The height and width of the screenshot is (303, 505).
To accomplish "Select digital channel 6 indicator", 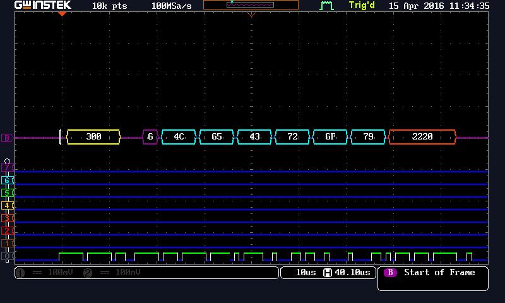I will pyautogui.click(x=7, y=181).
